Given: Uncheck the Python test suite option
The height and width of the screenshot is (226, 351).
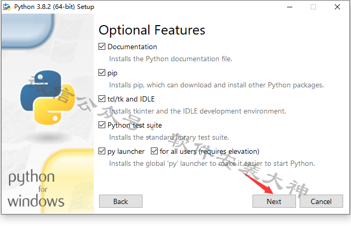Looking at the screenshot, I should [x=102, y=125].
